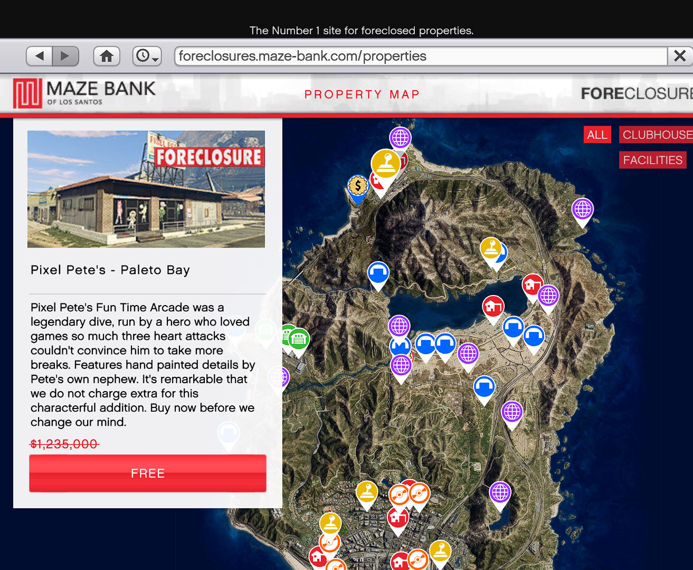Close the in-game browser with the X

pos(680,56)
